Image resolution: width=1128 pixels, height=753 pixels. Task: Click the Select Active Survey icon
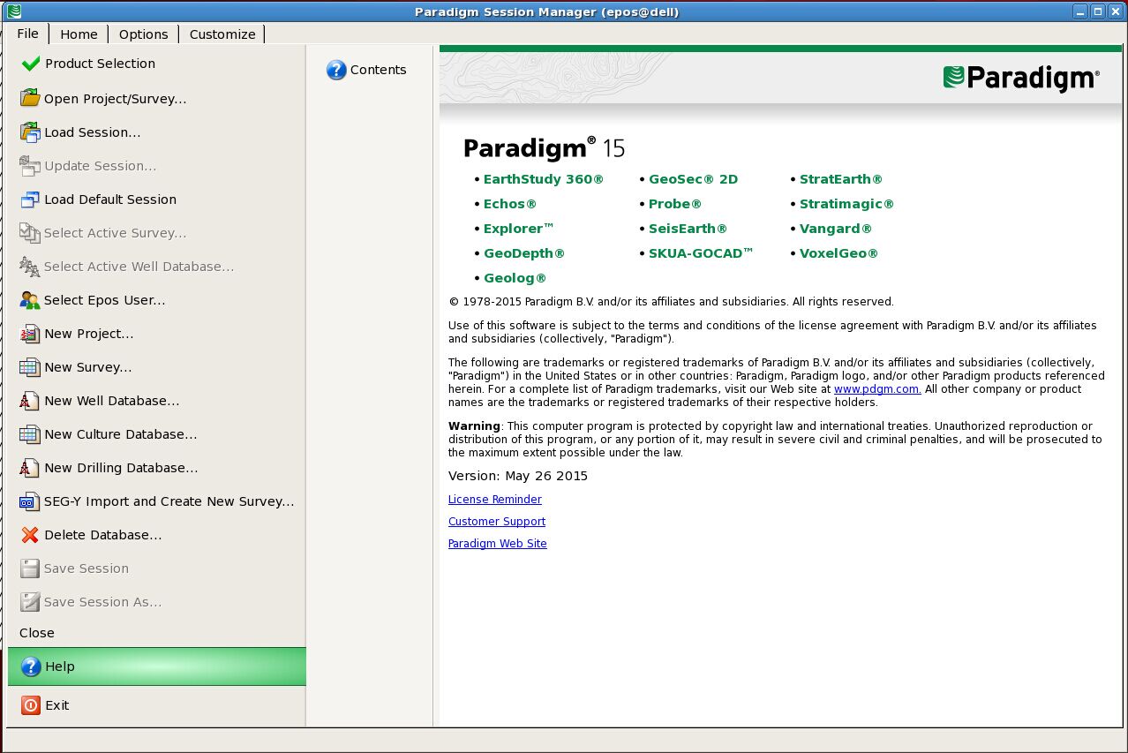30,233
